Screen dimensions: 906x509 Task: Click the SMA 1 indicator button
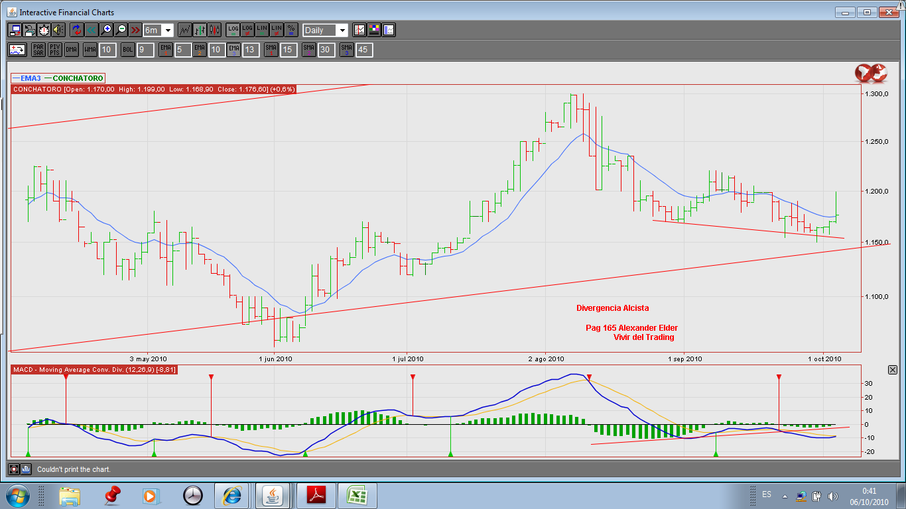coord(271,50)
